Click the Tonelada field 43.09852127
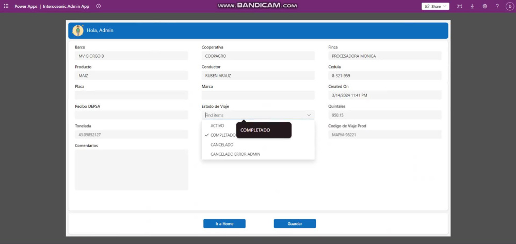 pyautogui.click(x=132, y=135)
